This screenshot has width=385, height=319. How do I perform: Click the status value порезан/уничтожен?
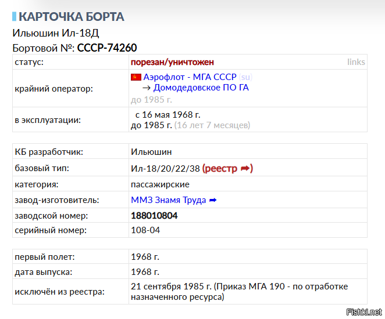pyautogui.click(x=172, y=62)
